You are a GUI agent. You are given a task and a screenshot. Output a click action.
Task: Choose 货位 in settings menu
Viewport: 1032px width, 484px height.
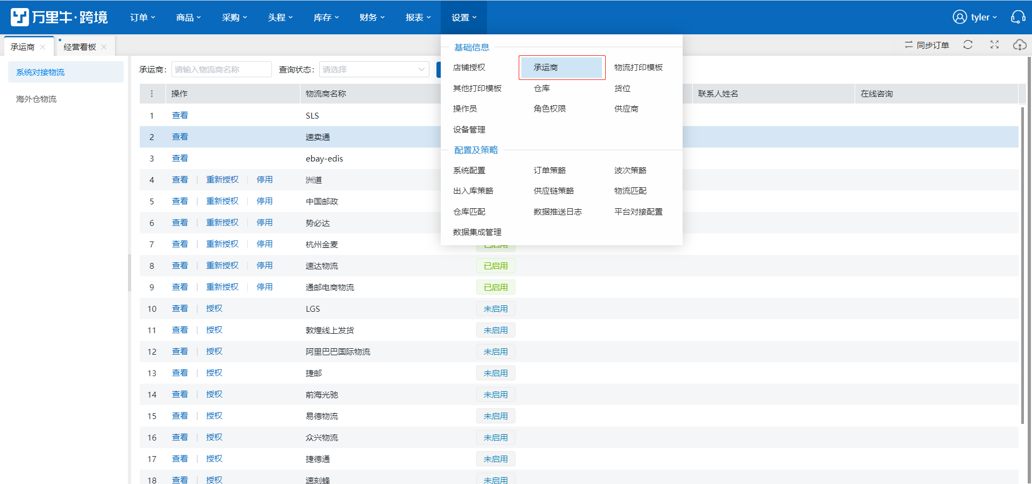point(622,88)
